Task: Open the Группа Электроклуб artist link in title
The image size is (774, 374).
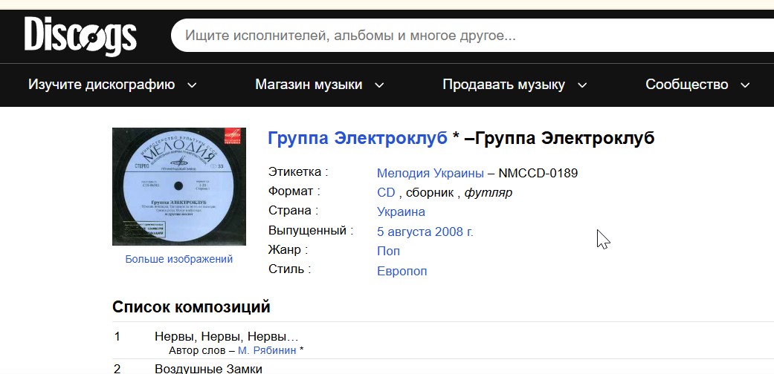Action: click(357, 139)
